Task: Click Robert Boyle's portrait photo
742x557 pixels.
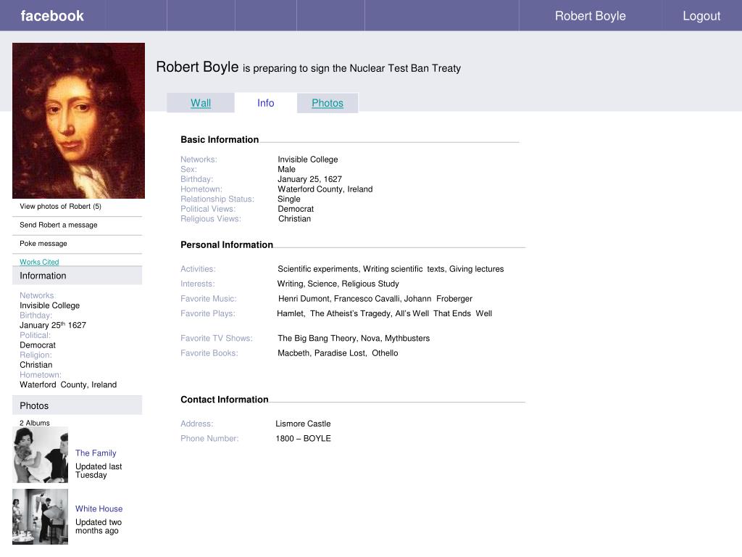Action: tap(78, 120)
